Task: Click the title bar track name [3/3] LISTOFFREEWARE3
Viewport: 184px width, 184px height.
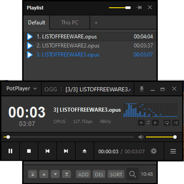Action: (x=98, y=90)
